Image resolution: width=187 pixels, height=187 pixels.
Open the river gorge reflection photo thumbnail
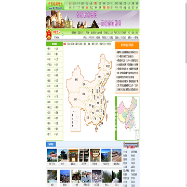pyautogui.click(x=117, y=176)
